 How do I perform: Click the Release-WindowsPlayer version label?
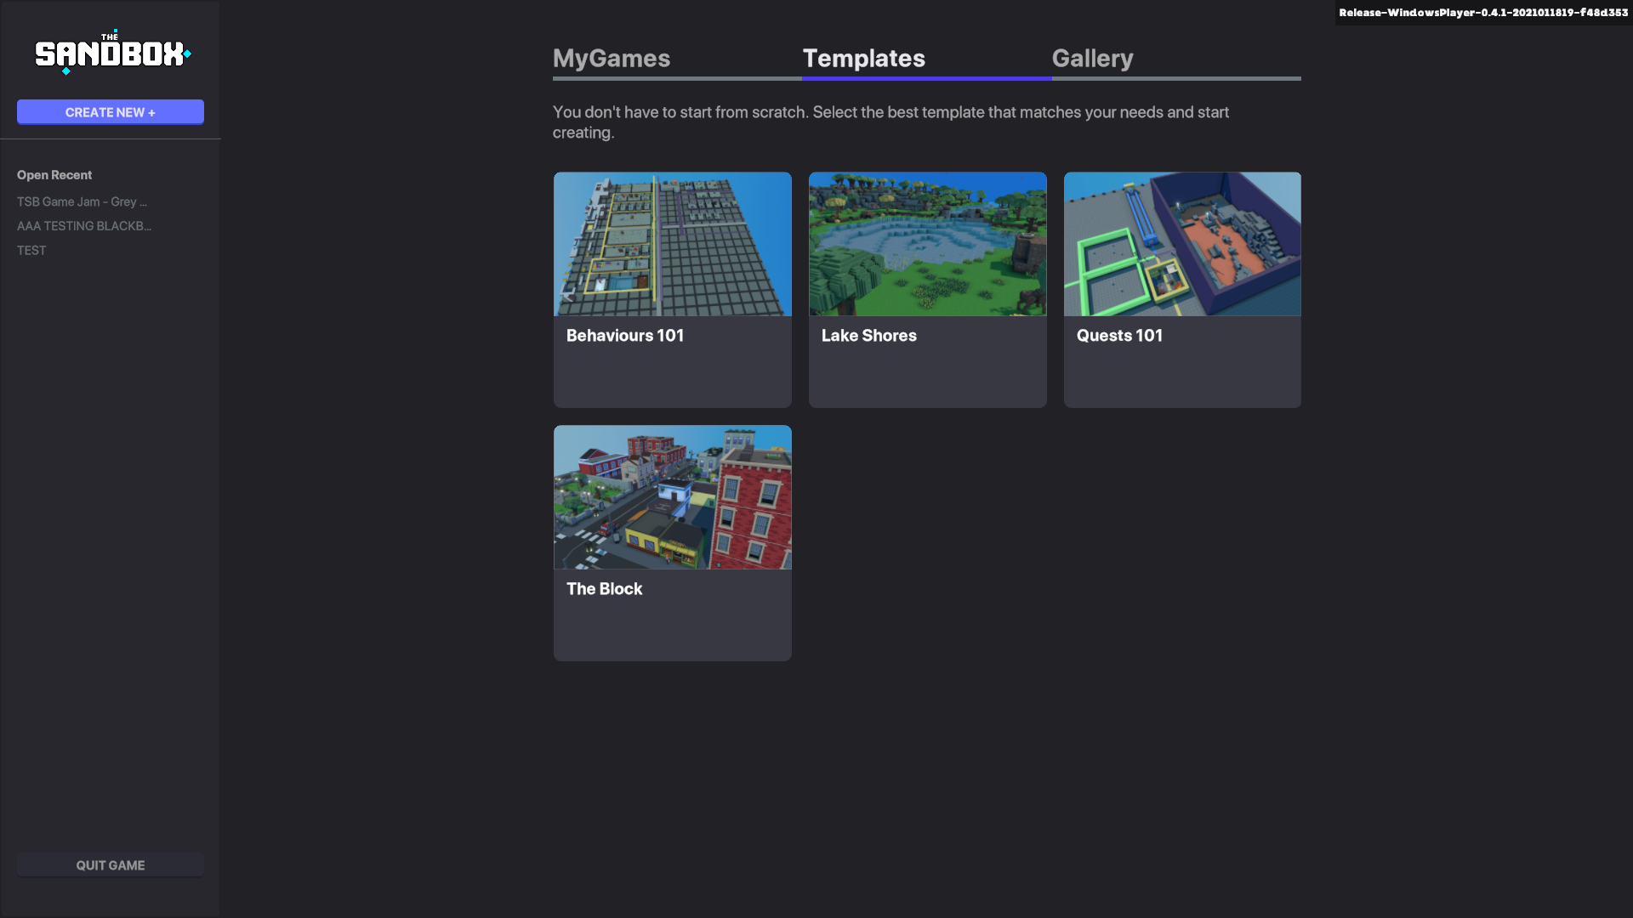[x=1482, y=13]
